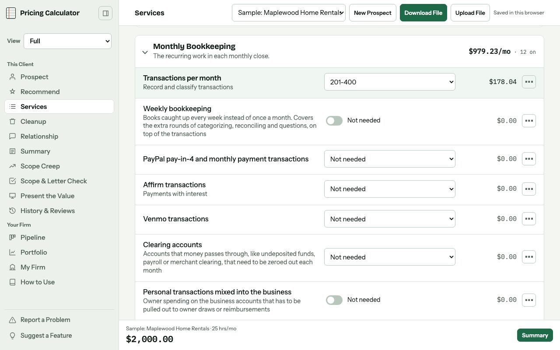
Task: Collapse the Monthly Bookkeeping section chevron
Action: tap(145, 52)
